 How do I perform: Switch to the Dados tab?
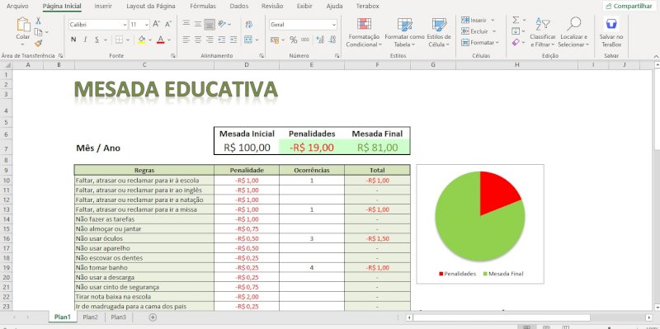tap(239, 7)
